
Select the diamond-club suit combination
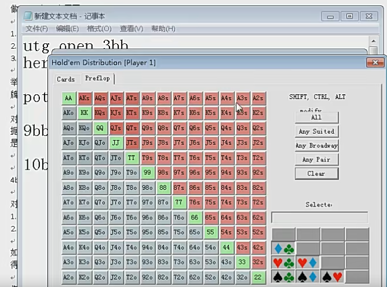[x=283, y=249]
